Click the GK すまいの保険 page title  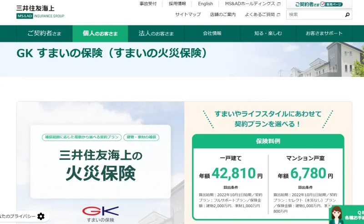[x=111, y=53]
